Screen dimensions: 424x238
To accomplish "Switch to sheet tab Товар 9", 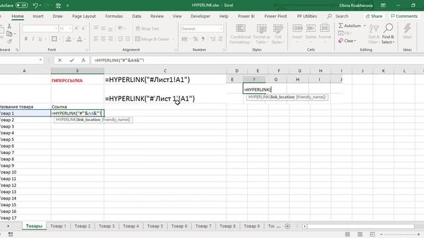I will (252, 226).
